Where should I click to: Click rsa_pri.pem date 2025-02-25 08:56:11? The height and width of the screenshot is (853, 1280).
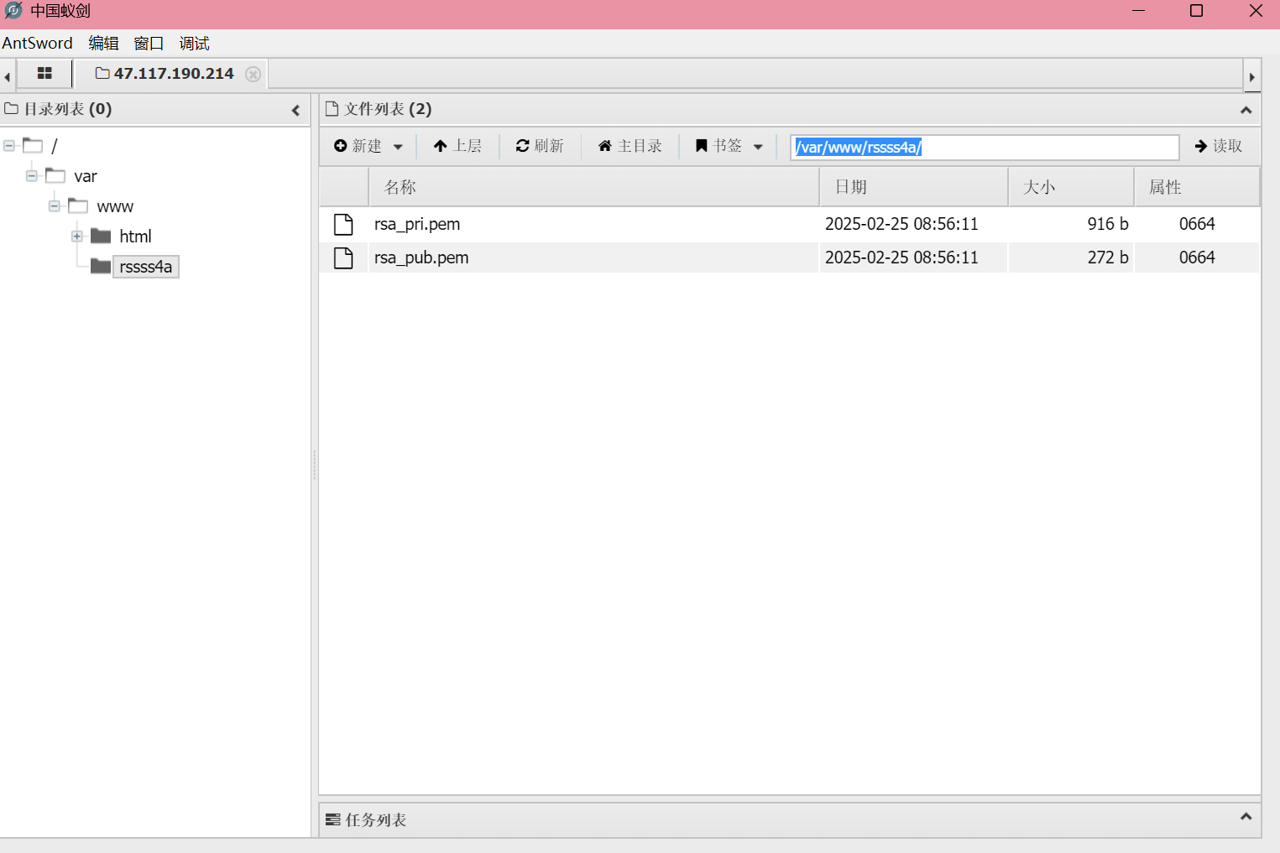[901, 224]
